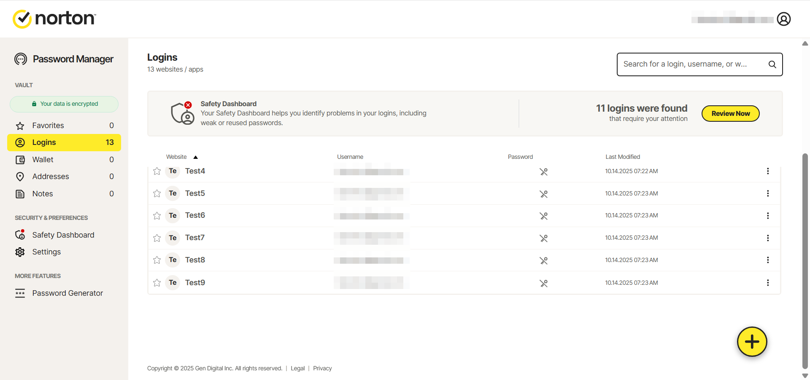Toggle favorite star for Test5
Image resolution: width=810 pixels, height=380 pixels.
157,193
